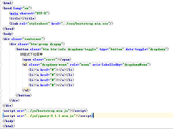Click the highlighted opening ul tag name
173x129 pixels.
[25, 64]
